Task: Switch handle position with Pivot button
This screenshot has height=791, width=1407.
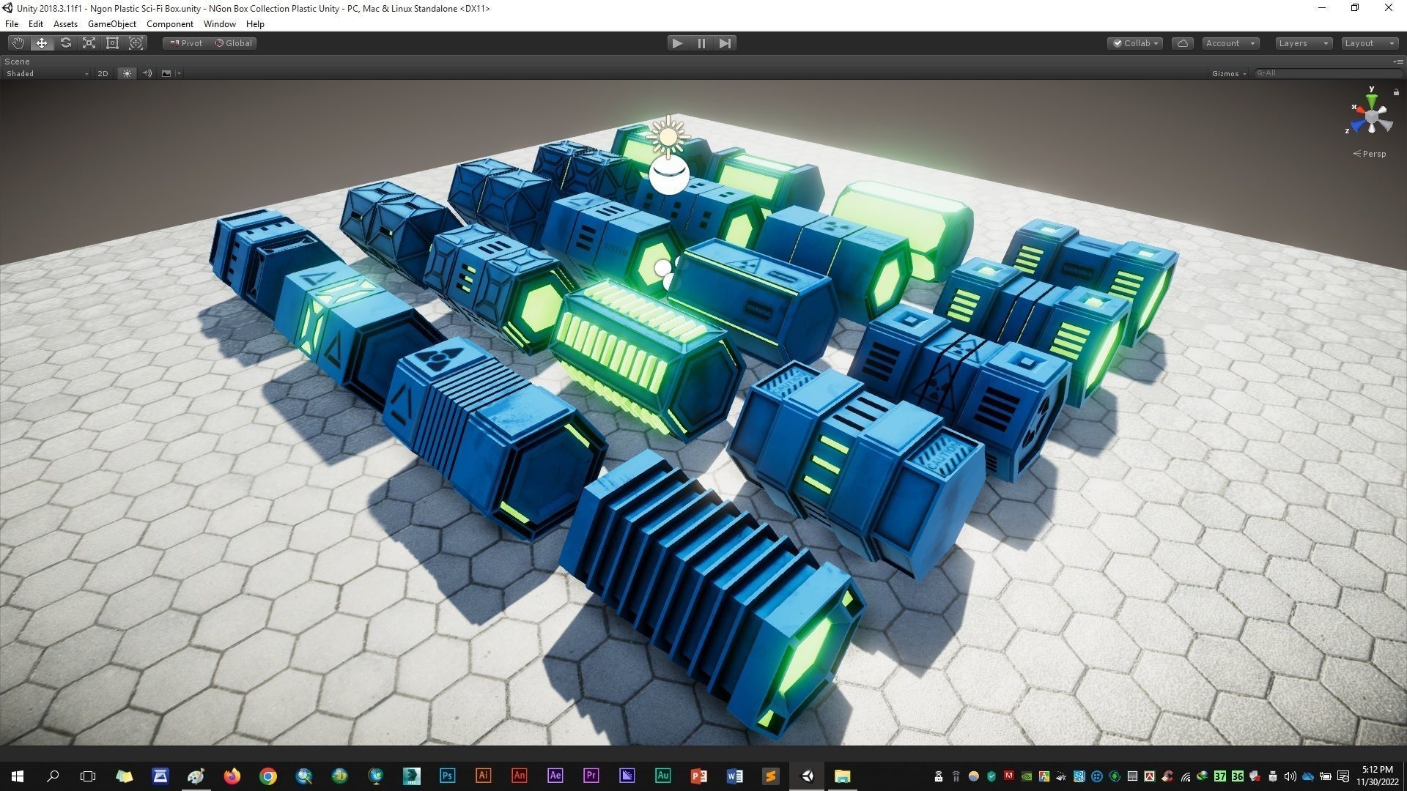Action: coord(186,43)
